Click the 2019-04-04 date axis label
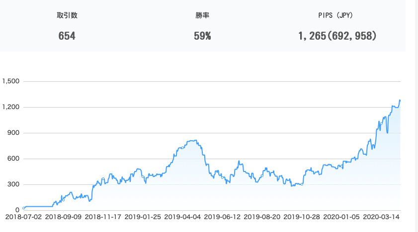This screenshot has width=418, height=232. coord(182,217)
